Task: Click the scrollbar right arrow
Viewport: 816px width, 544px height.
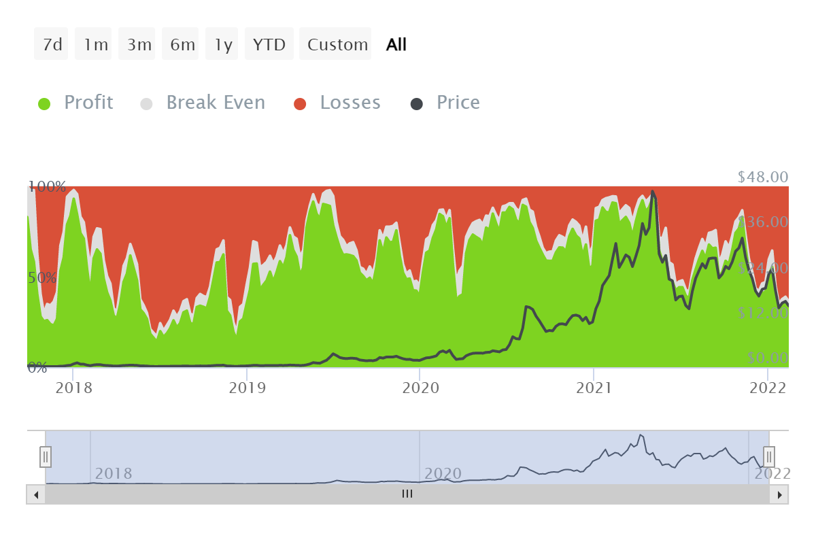Action: click(779, 494)
